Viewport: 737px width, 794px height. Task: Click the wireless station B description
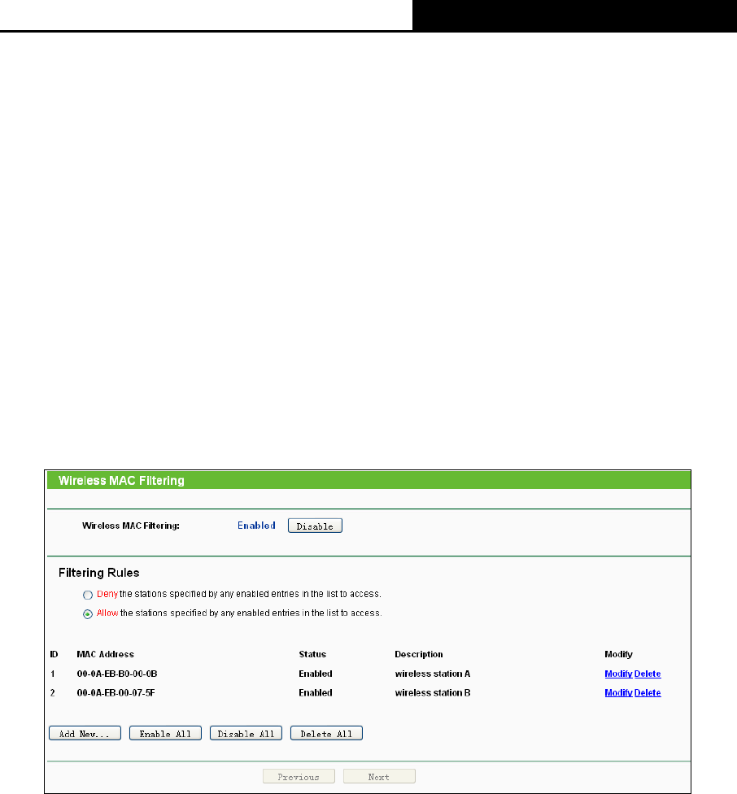[x=433, y=693]
